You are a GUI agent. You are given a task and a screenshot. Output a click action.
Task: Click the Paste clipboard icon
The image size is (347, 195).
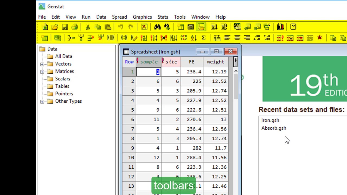[x=108, y=27]
